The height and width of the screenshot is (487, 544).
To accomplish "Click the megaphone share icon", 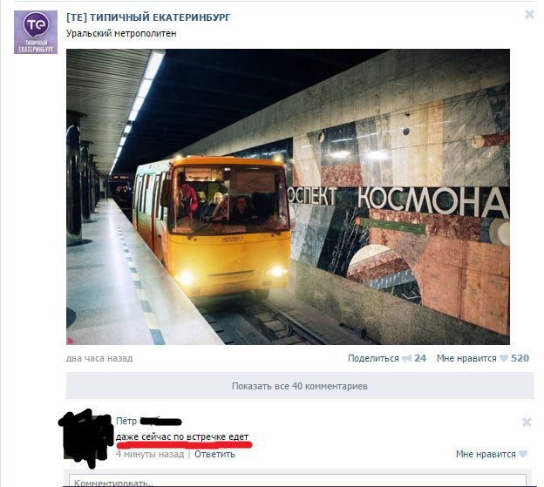I will coord(406,358).
